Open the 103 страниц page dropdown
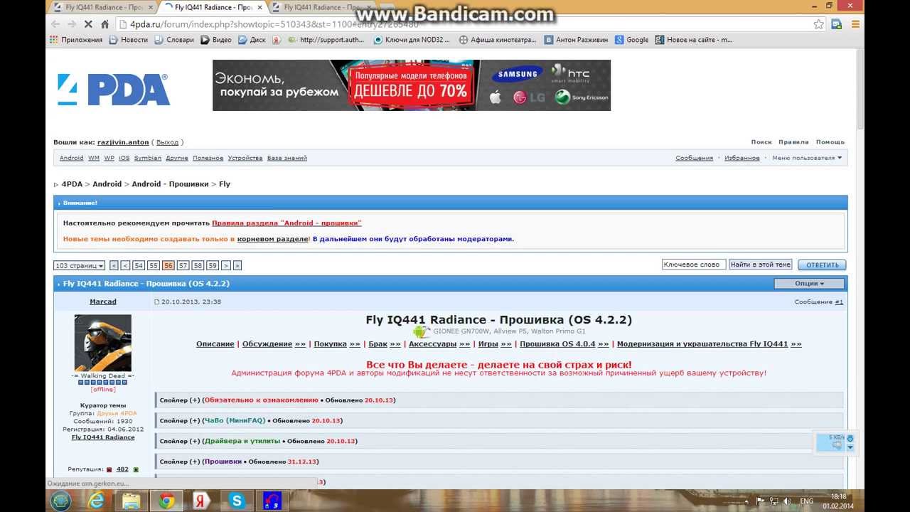The height and width of the screenshot is (512, 910). click(79, 265)
